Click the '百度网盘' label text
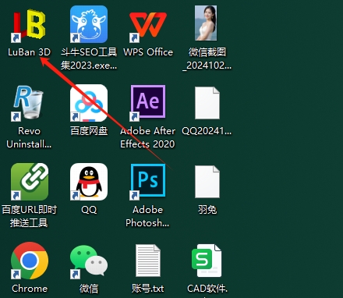 click(89, 131)
